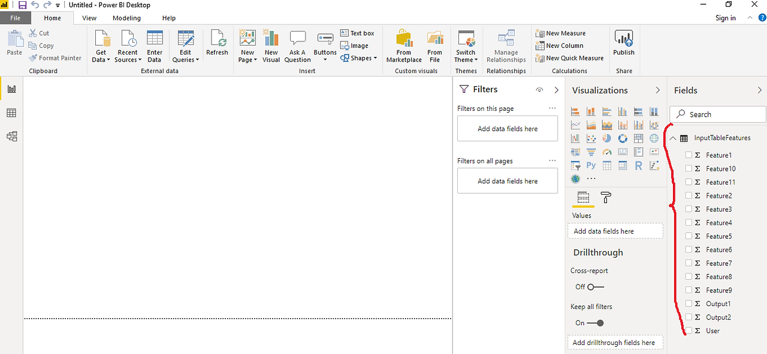Switch to the Modeling ribbon tab
This screenshot has width=767, height=354.
[x=126, y=18]
